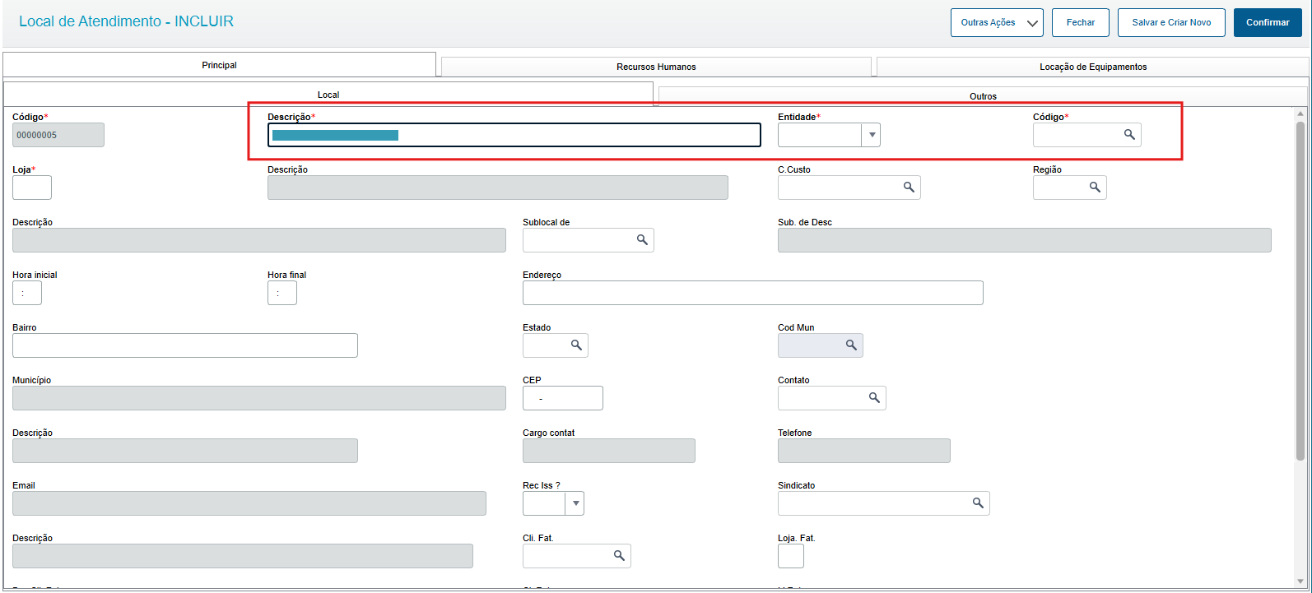Click Salvar e Criar Novo button
The height and width of the screenshot is (593, 1312).
pyautogui.click(x=1171, y=23)
